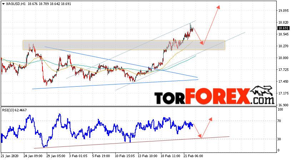Screen dimensions: 291x160
Task: Click price scale value 19.095
Action: pyautogui.click(x=284, y=11)
